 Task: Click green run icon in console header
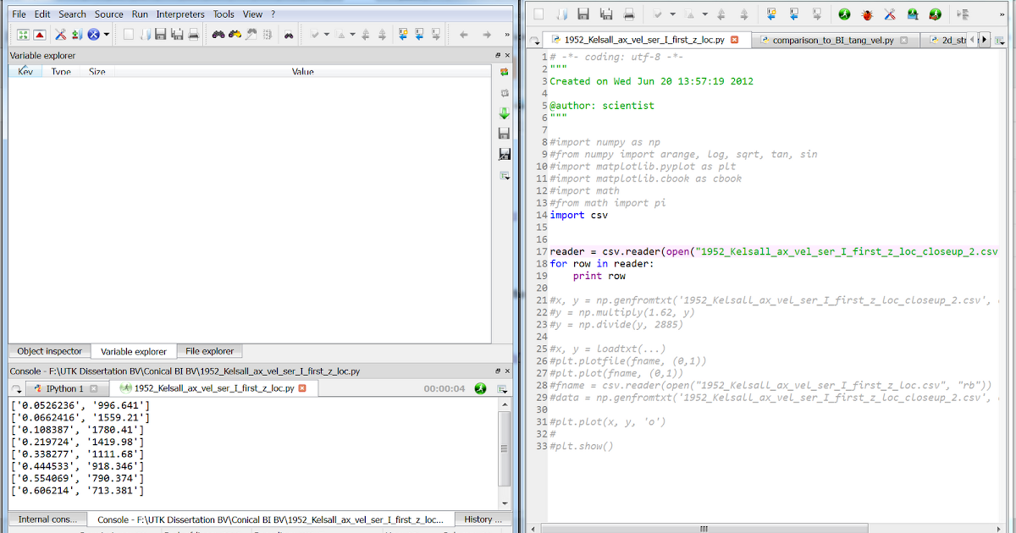(480, 388)
